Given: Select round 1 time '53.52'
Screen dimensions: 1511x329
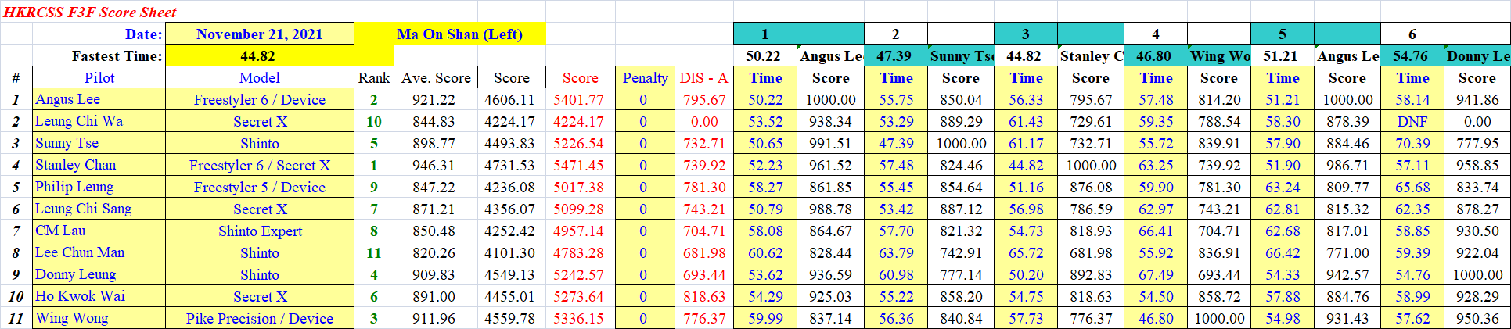Looking at the screenshot, I should point(765,121).
